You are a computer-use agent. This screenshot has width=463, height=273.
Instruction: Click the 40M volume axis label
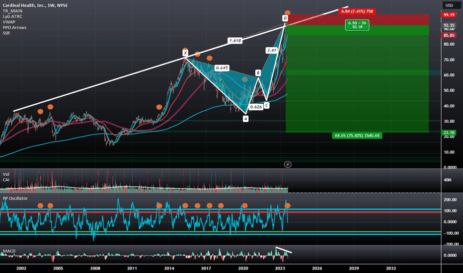[447, 180]
